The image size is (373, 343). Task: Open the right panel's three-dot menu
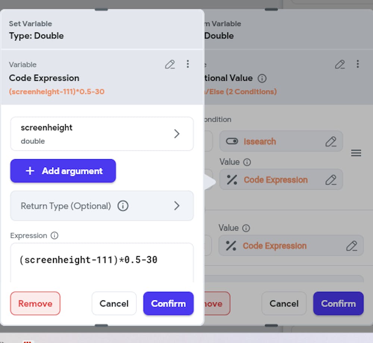click(358, 64)
